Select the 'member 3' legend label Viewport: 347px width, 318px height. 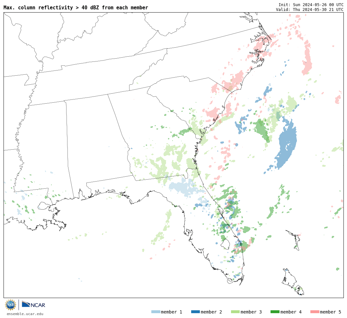coord(251,312)
